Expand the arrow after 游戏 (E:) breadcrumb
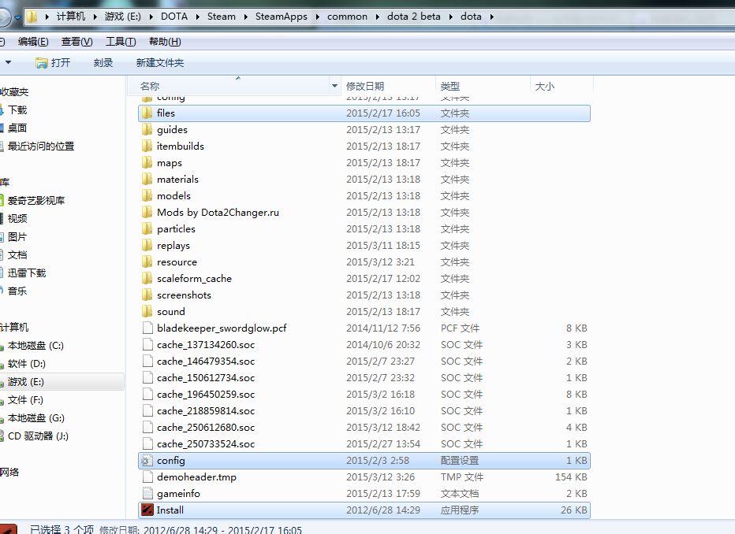Screen dimensions: 735x534 click(x=151, y=17)
